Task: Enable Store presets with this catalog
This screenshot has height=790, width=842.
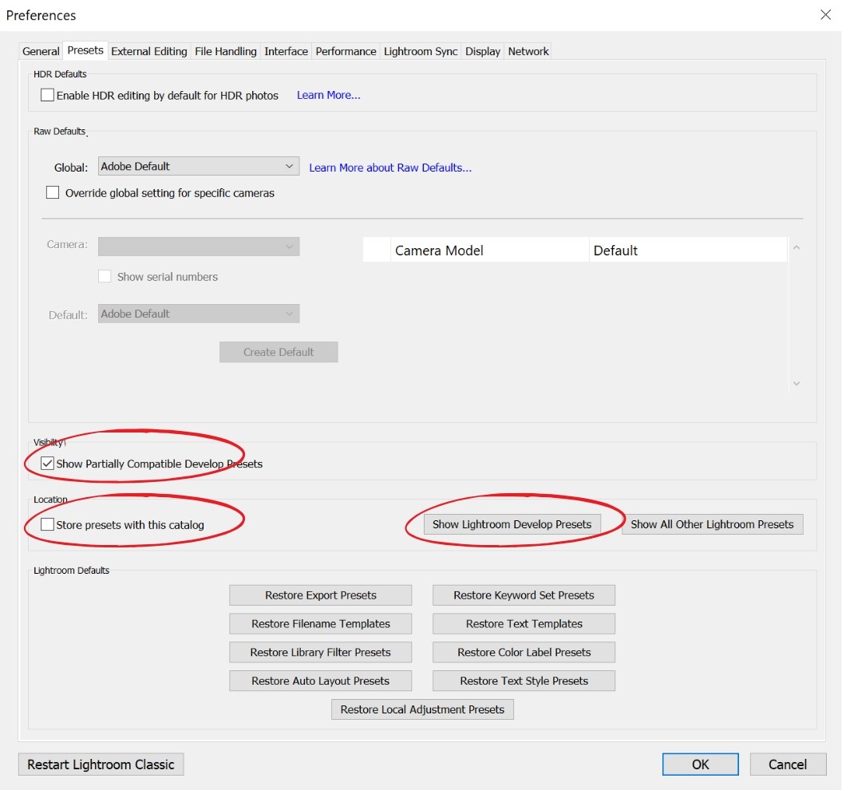Action: tap(47, 525)
